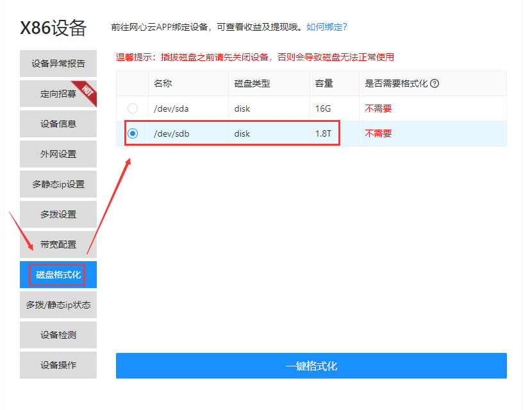The image size is (530, 410).
Task: Open 设备异常报告 in the sidebar
Action: click(x=58, y=64)
